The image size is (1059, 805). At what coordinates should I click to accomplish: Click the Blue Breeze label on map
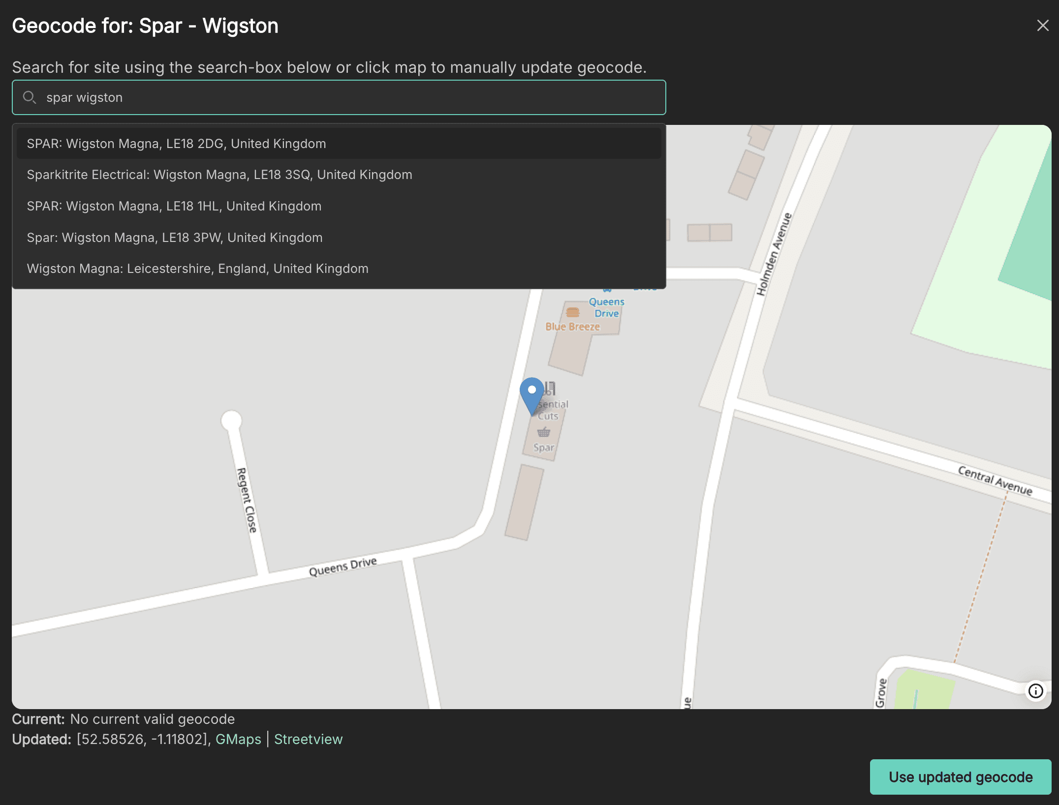pos(572,327)
